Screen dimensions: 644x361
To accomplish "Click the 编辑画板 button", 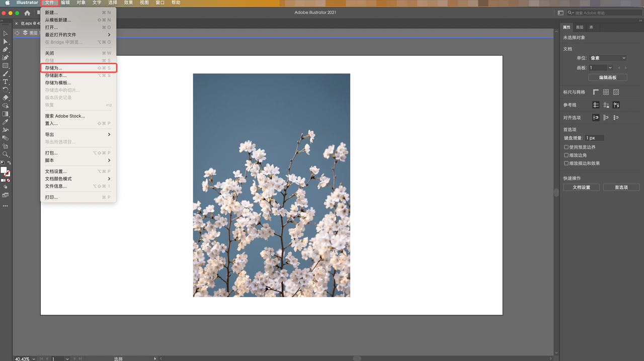I will tap(608, 77).
